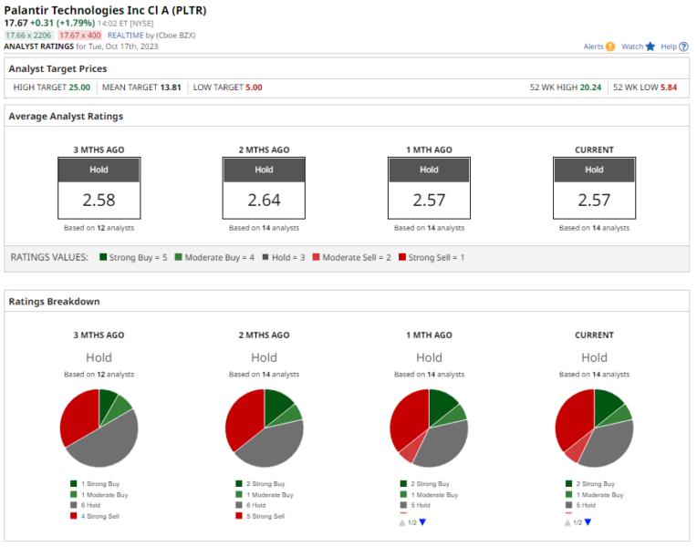Click the LOW TARGET 5.00 value

coord(254,88)
